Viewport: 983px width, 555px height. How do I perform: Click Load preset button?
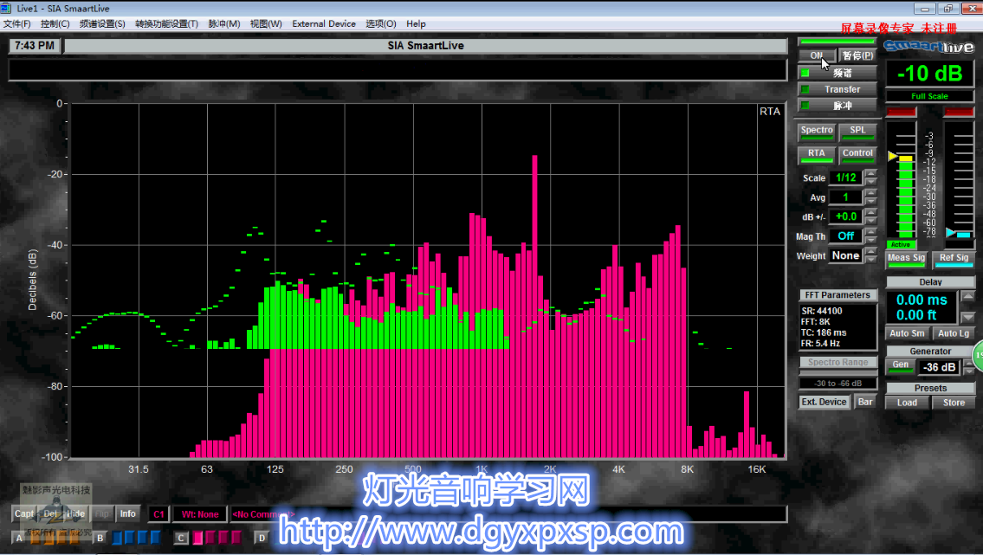click(907, 403)
